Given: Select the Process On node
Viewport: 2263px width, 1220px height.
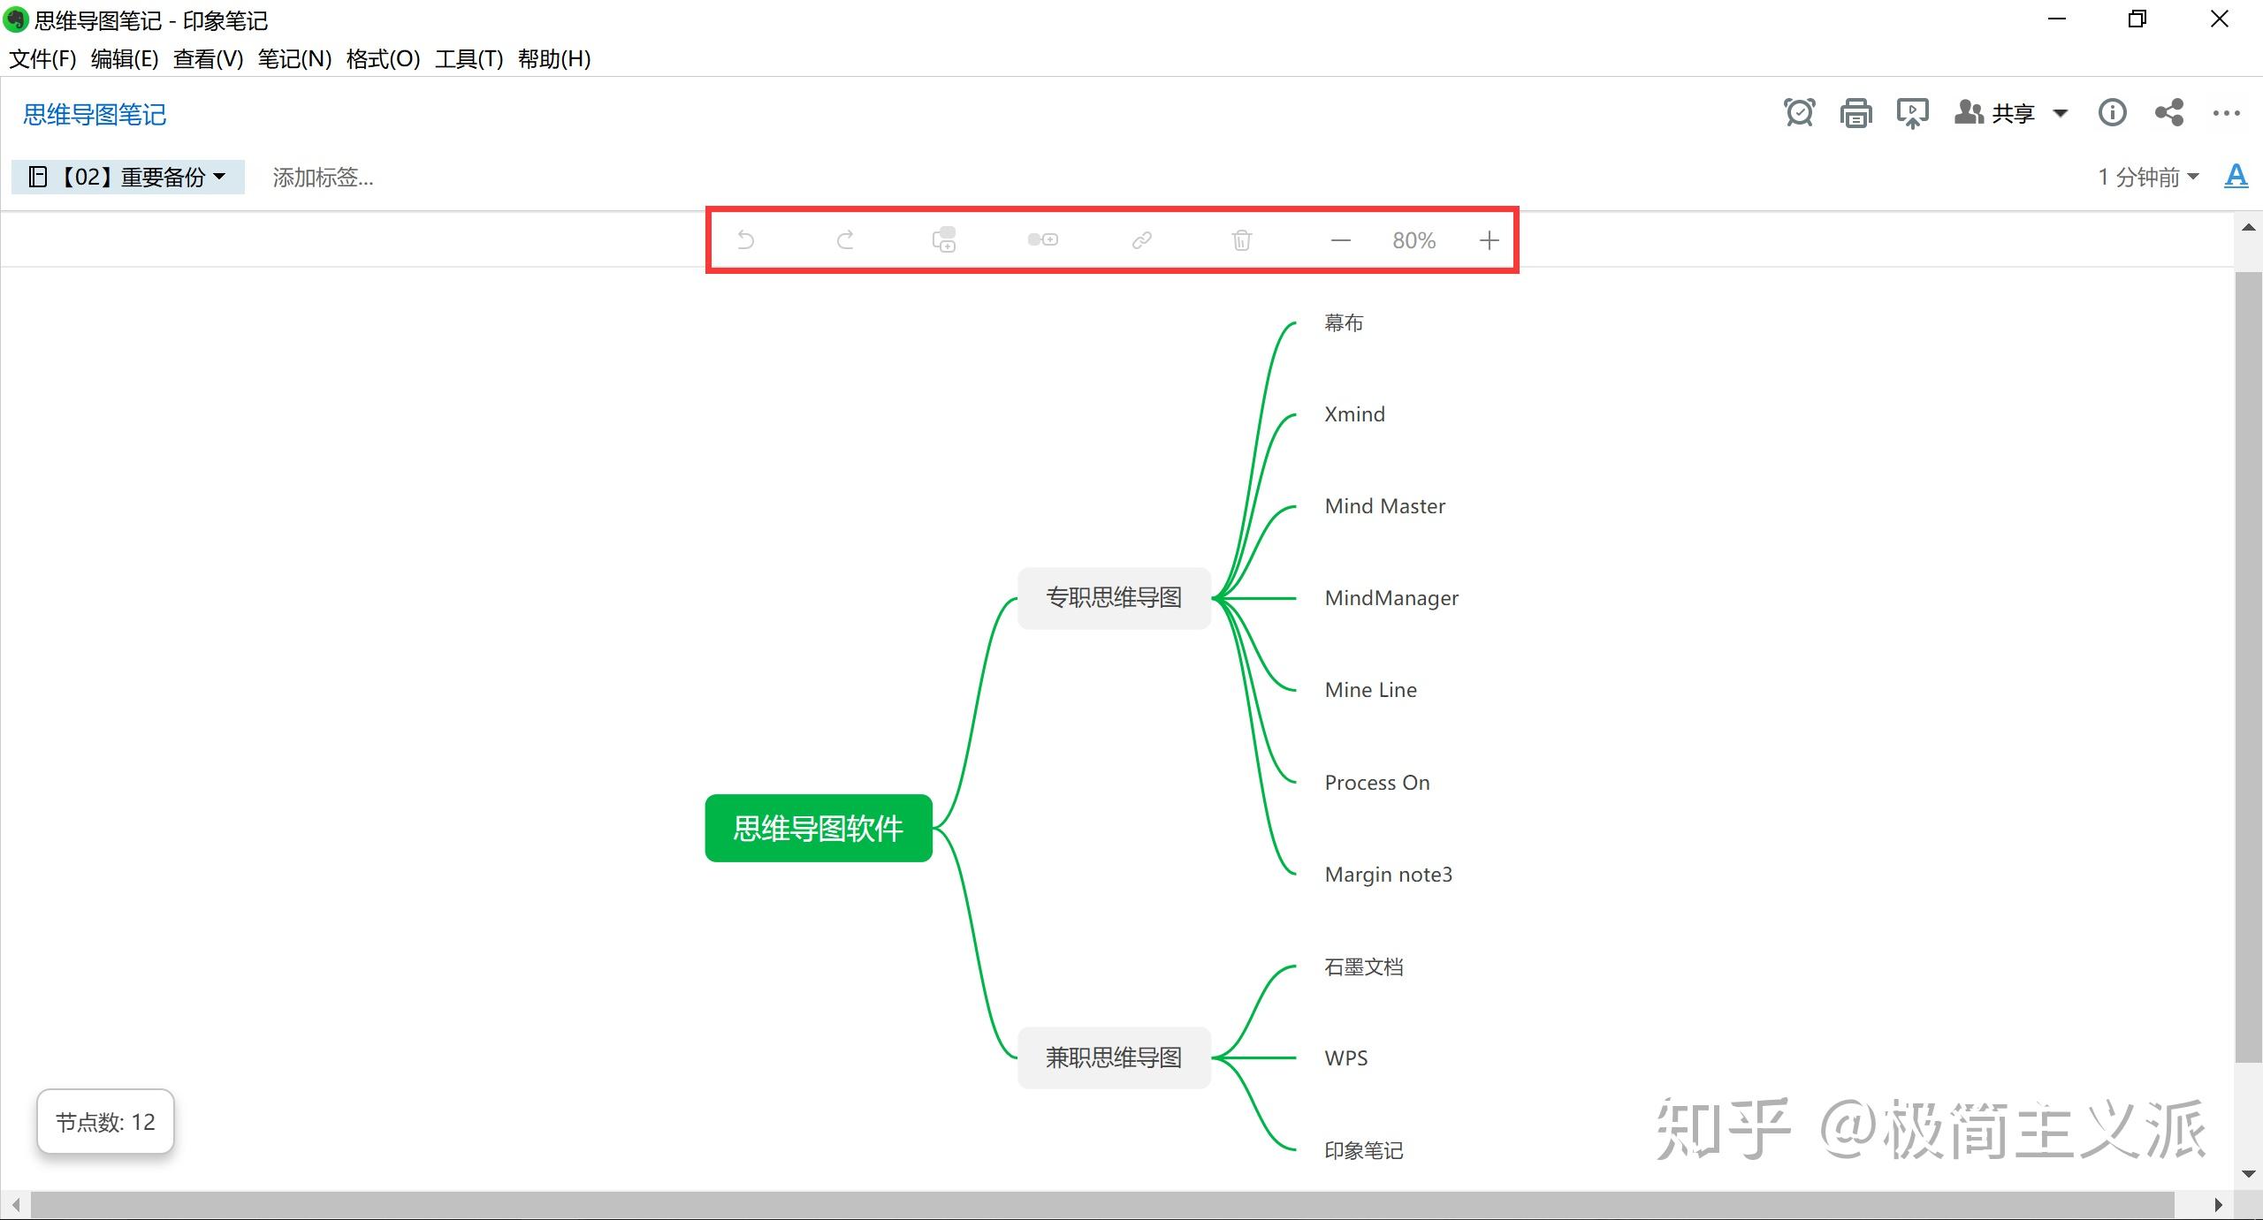Looking at the screenshot, I should (1376, 783).
